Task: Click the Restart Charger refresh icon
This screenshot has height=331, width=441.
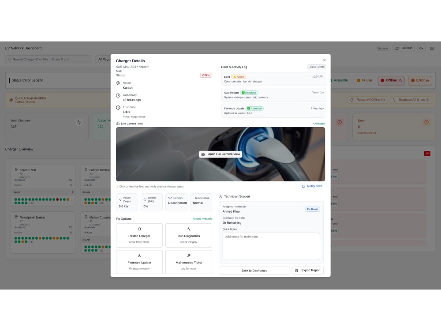Action: coord(139,229)
